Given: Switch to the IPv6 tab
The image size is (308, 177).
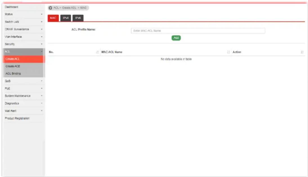Looking at the screenshot, I should click(x=78, y=18).
